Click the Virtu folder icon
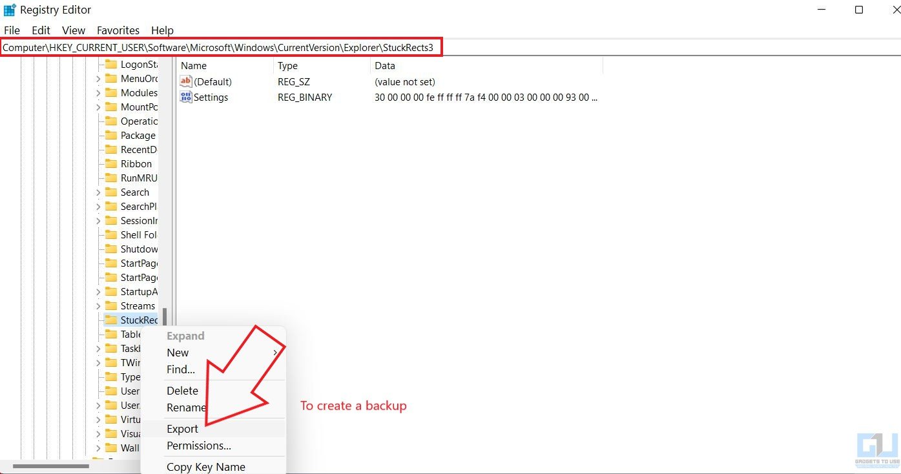The height and width of the screenshot is (474, 901). [x=111, y=420]
